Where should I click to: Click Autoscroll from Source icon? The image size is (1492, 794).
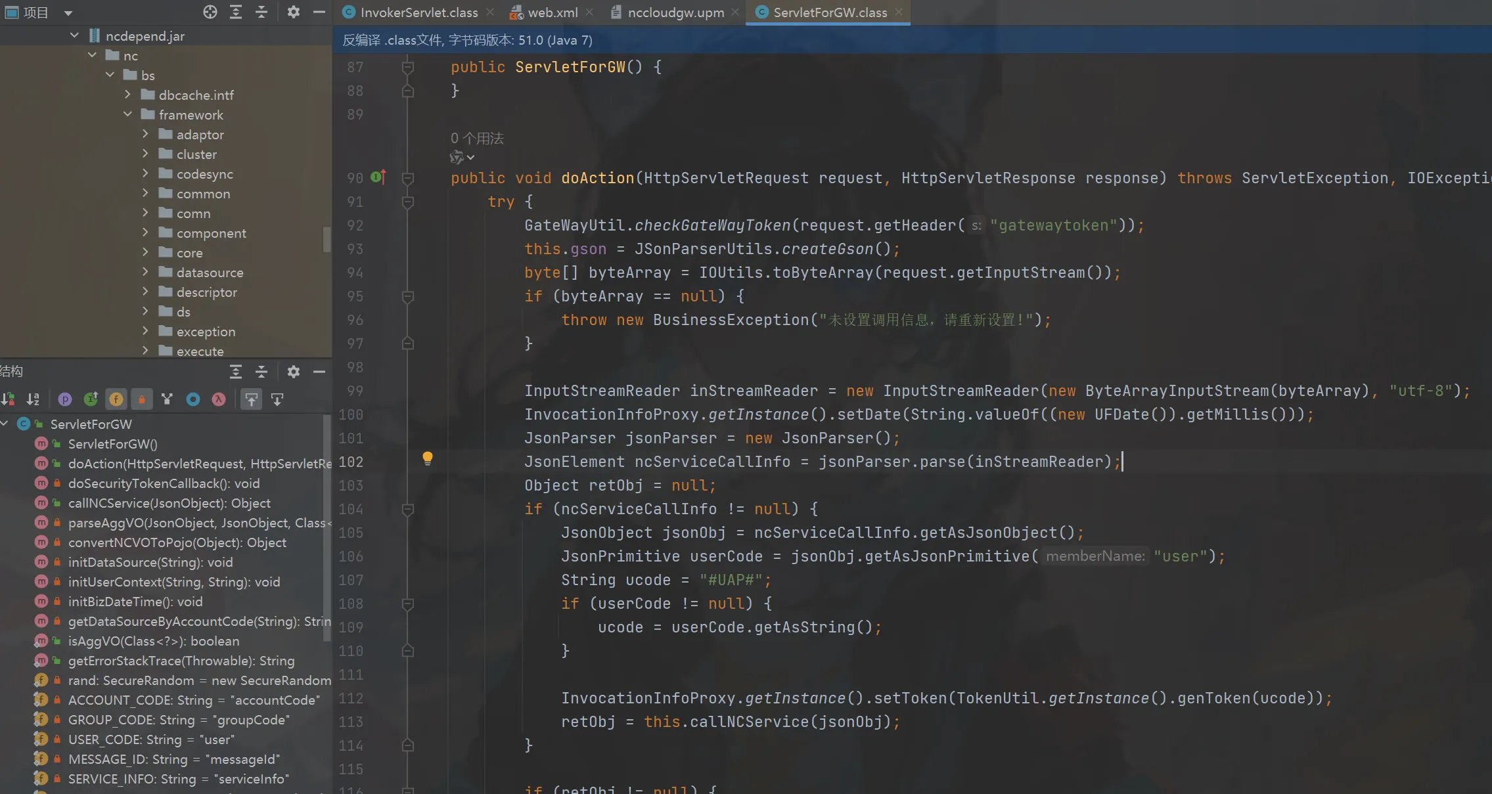click(277, 399)
